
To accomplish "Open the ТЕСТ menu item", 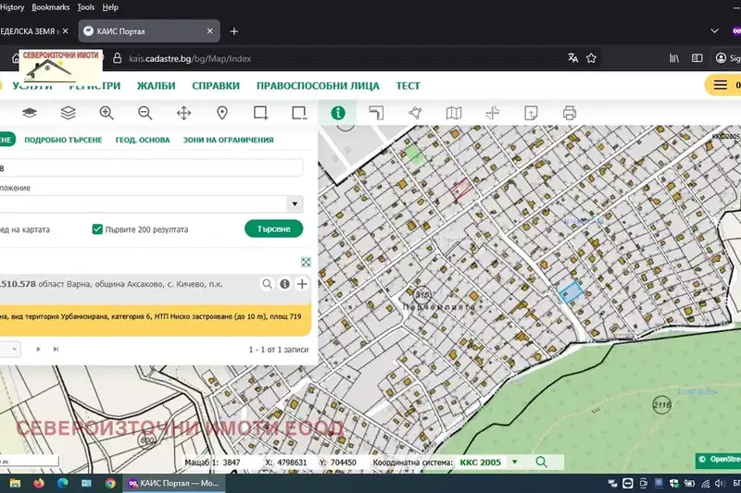I will [x=408, y=86].
